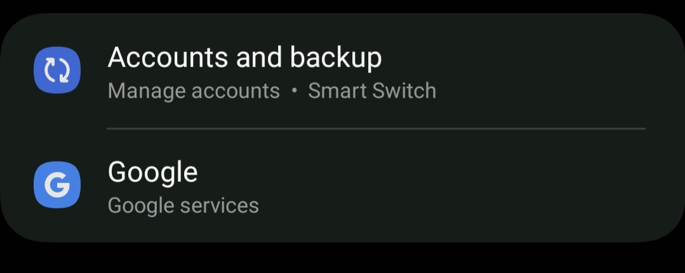Tap the word Switch in the subtitle
The image size is (685, 273).
(404, 91)
